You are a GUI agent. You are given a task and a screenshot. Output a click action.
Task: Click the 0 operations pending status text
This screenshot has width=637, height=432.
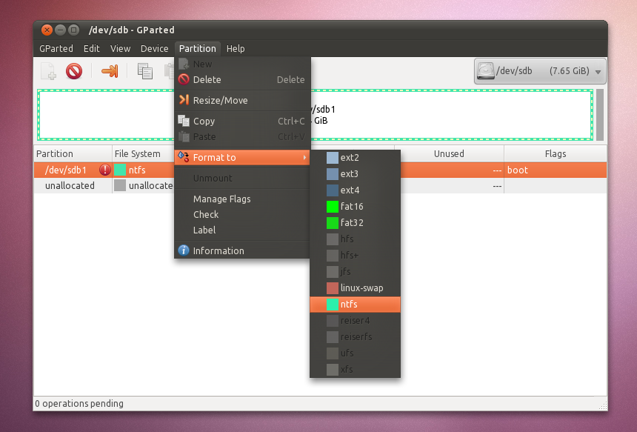point(79,404)
